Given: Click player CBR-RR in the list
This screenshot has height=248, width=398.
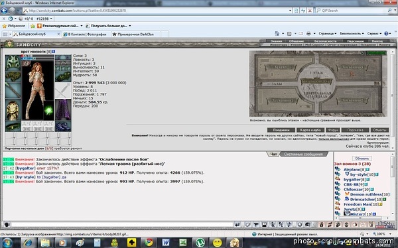Looking at the screenshot, I should point(351,184).
